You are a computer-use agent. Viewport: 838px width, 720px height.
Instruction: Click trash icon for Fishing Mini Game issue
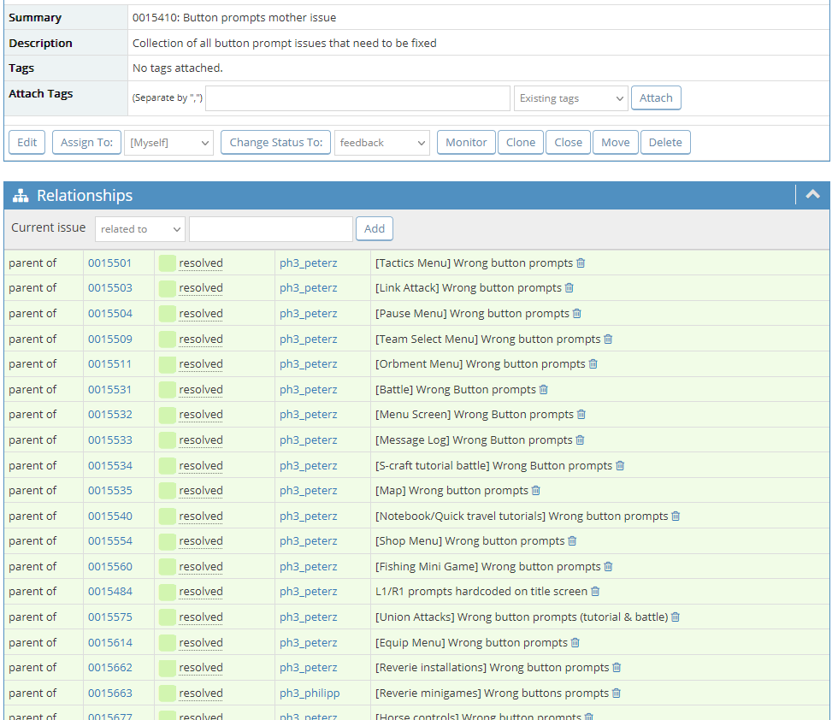(x=608, y=567)
